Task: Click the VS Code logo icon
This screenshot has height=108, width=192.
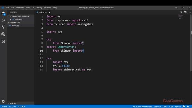Action: pos(3,7)
